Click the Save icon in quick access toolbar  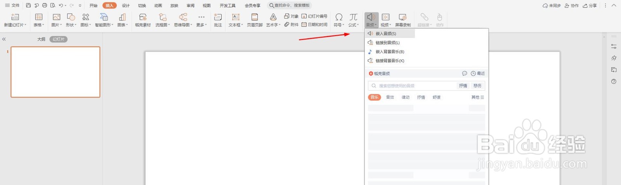[28, 5]
